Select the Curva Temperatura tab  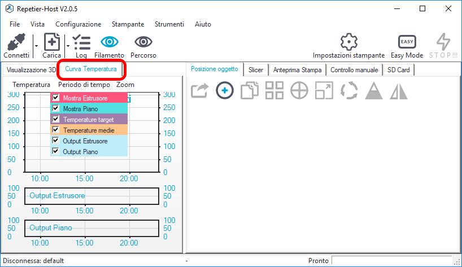click(x=91, y=69)
